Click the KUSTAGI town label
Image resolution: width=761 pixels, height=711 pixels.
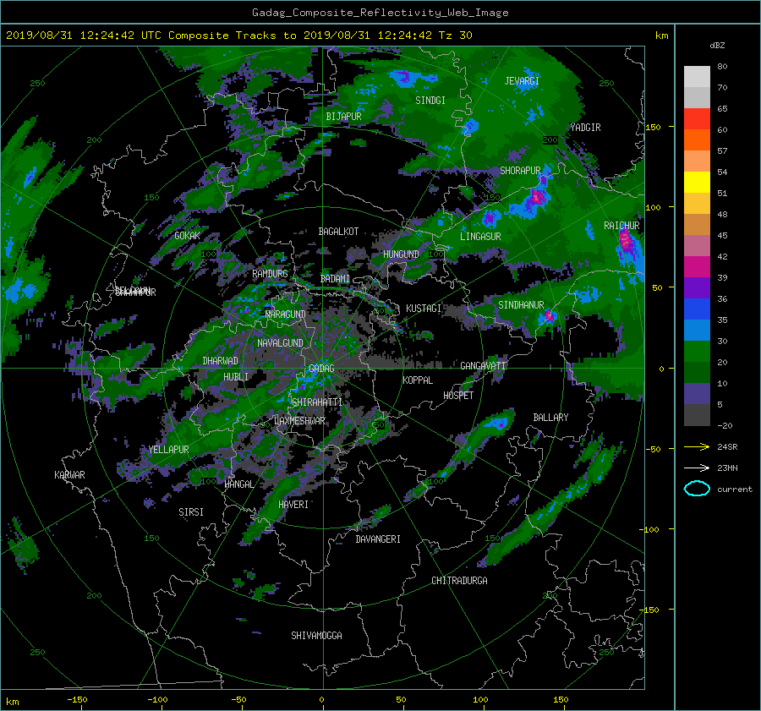424,309
